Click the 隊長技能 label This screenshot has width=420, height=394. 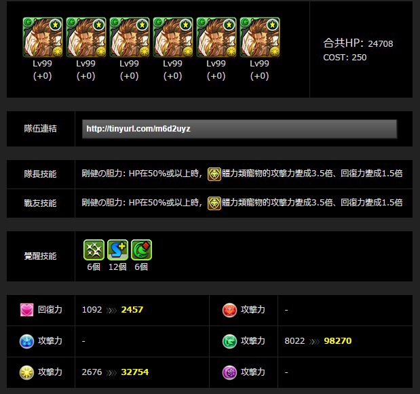(x=41, y=174)
